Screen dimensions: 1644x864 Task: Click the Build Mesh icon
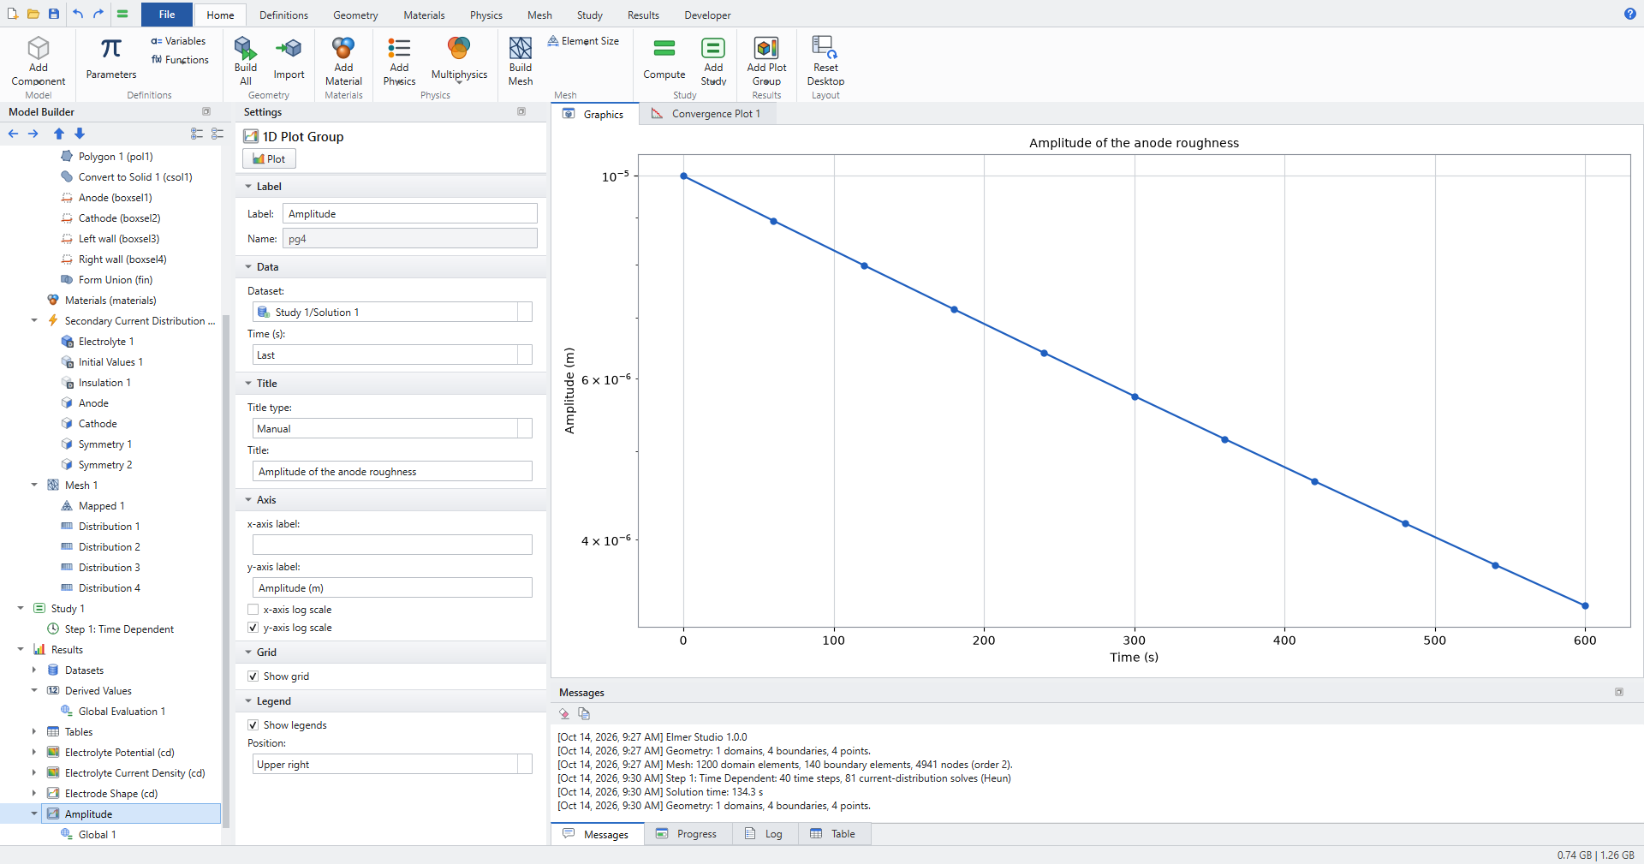coord(520,47)
